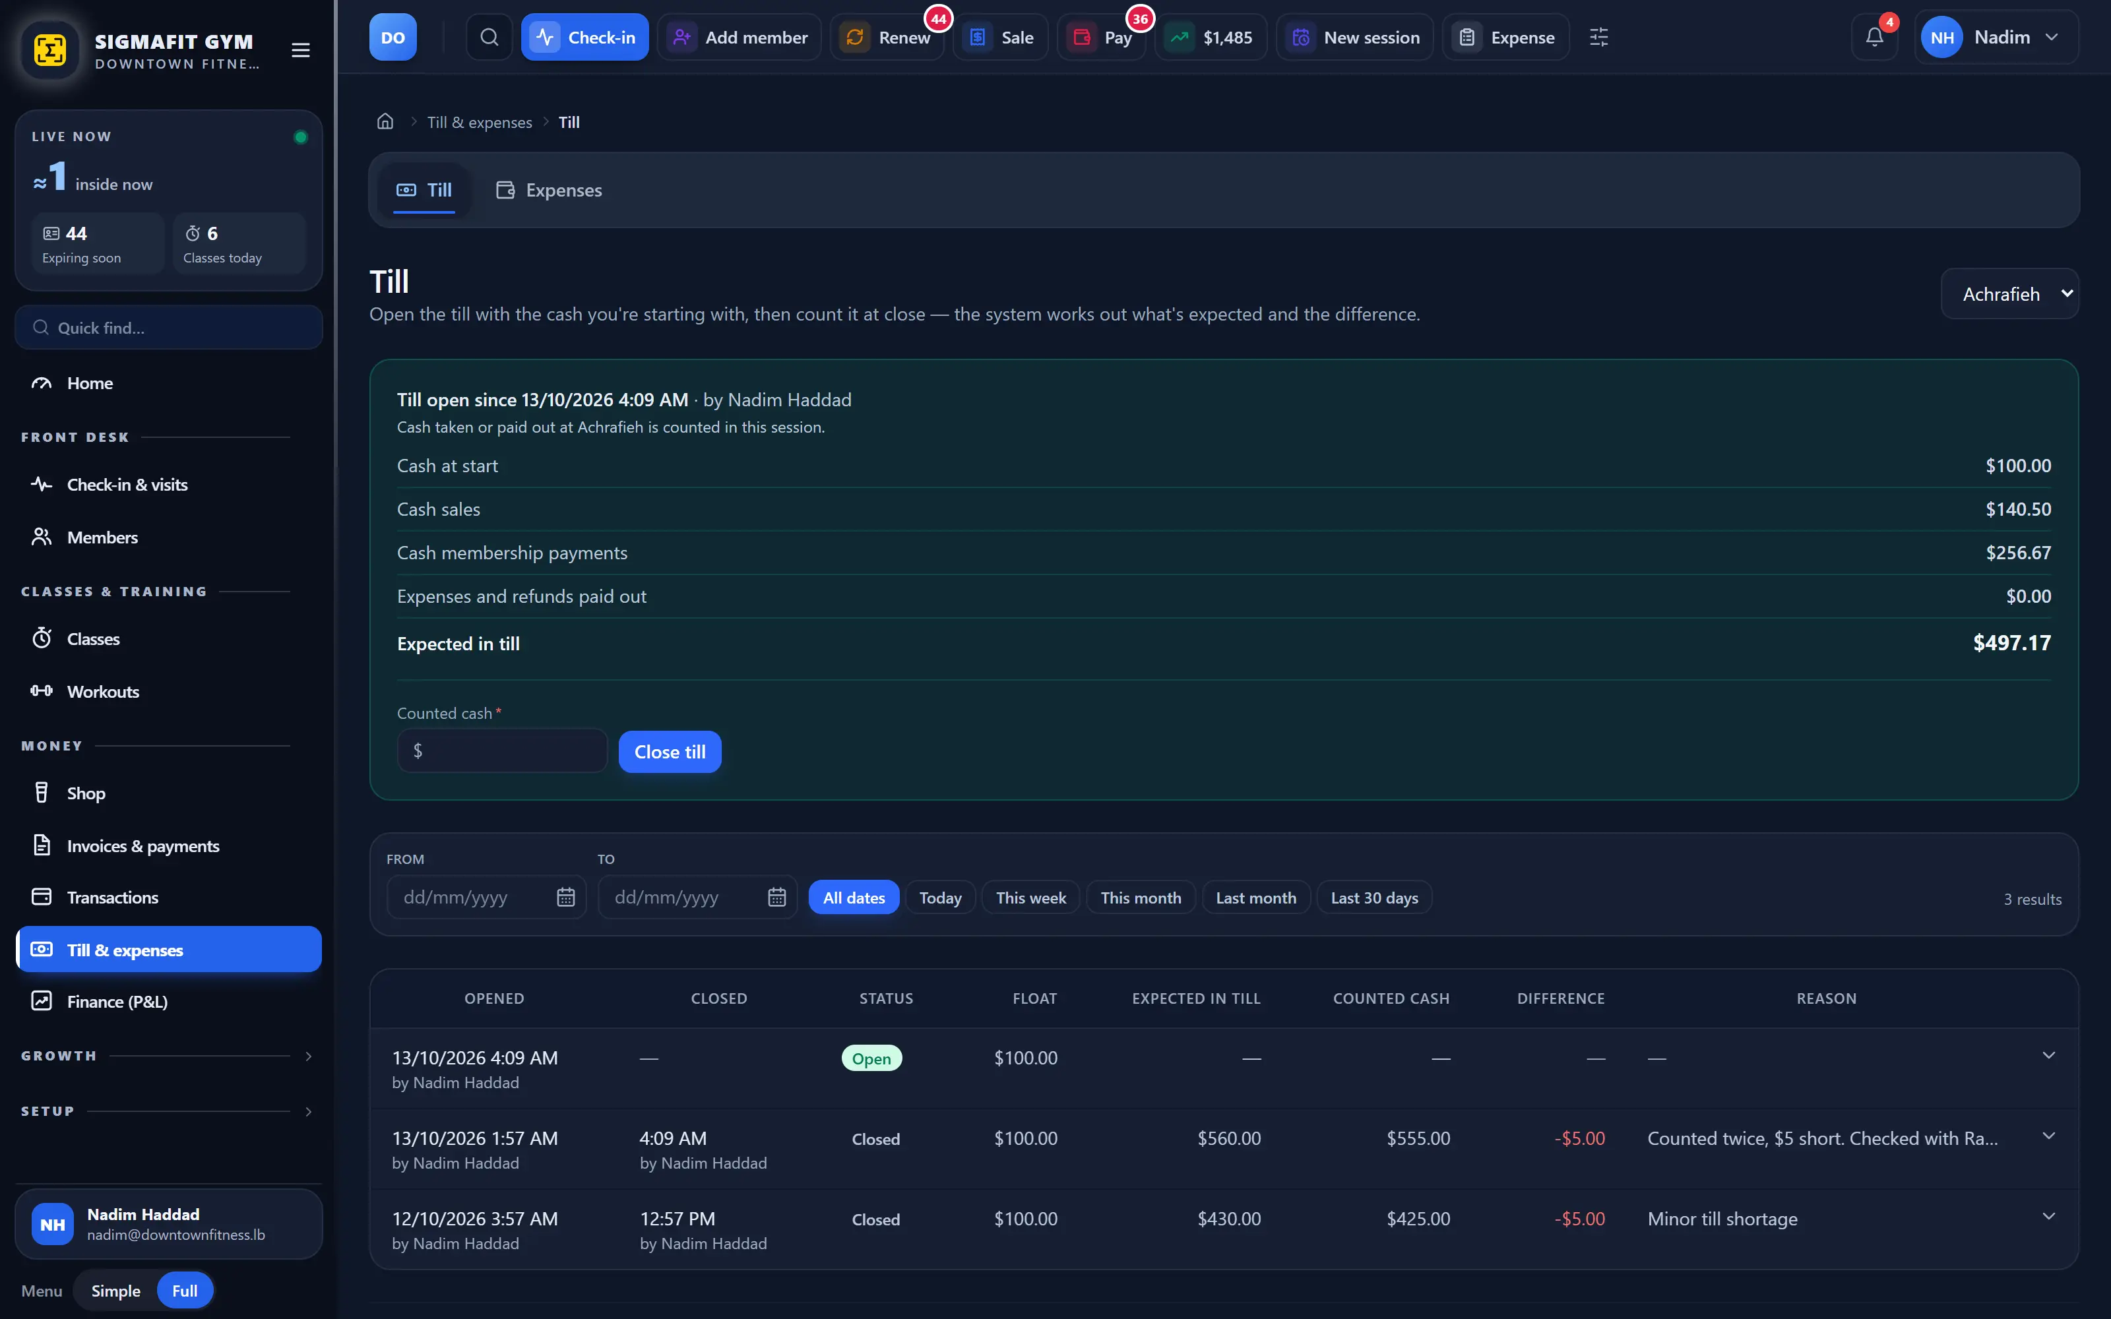
Task: Click the hamburger menu icon beside Sigmafit Gym
Action: click(301, 51)
